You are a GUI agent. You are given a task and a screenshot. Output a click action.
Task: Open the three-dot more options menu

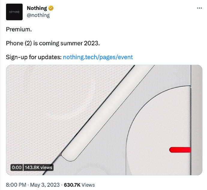[x=199, y=8]
